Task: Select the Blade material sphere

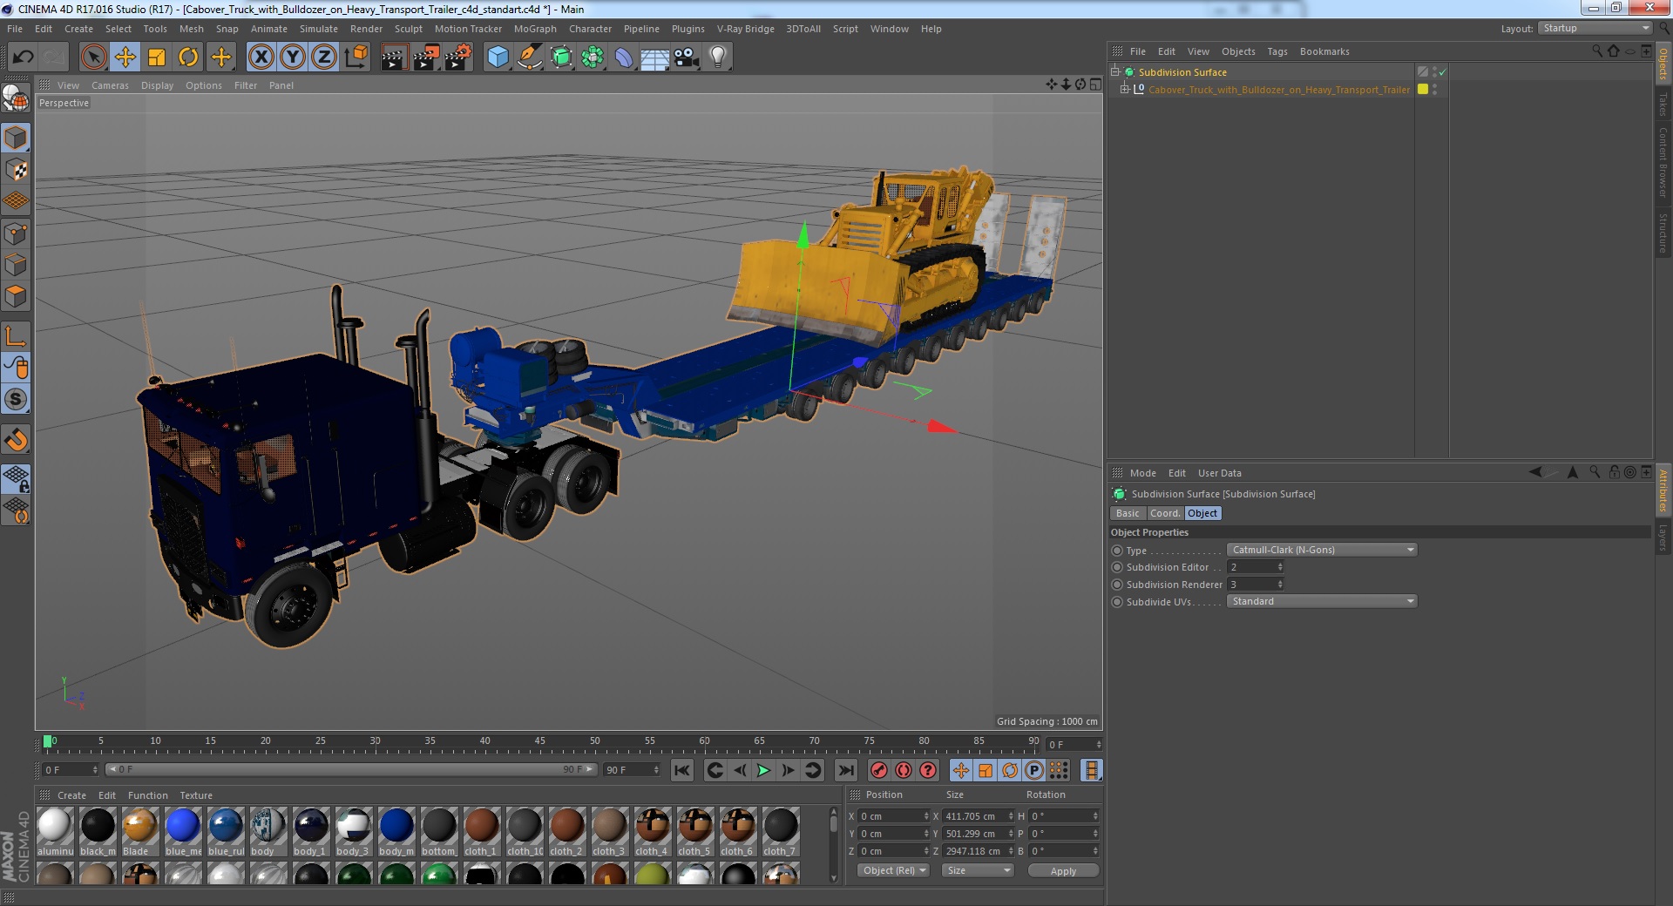Action: click(139, 825)
